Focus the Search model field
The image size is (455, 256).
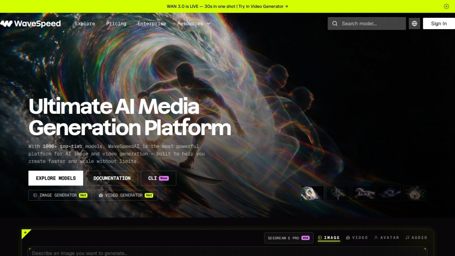[x=367, y=24]
